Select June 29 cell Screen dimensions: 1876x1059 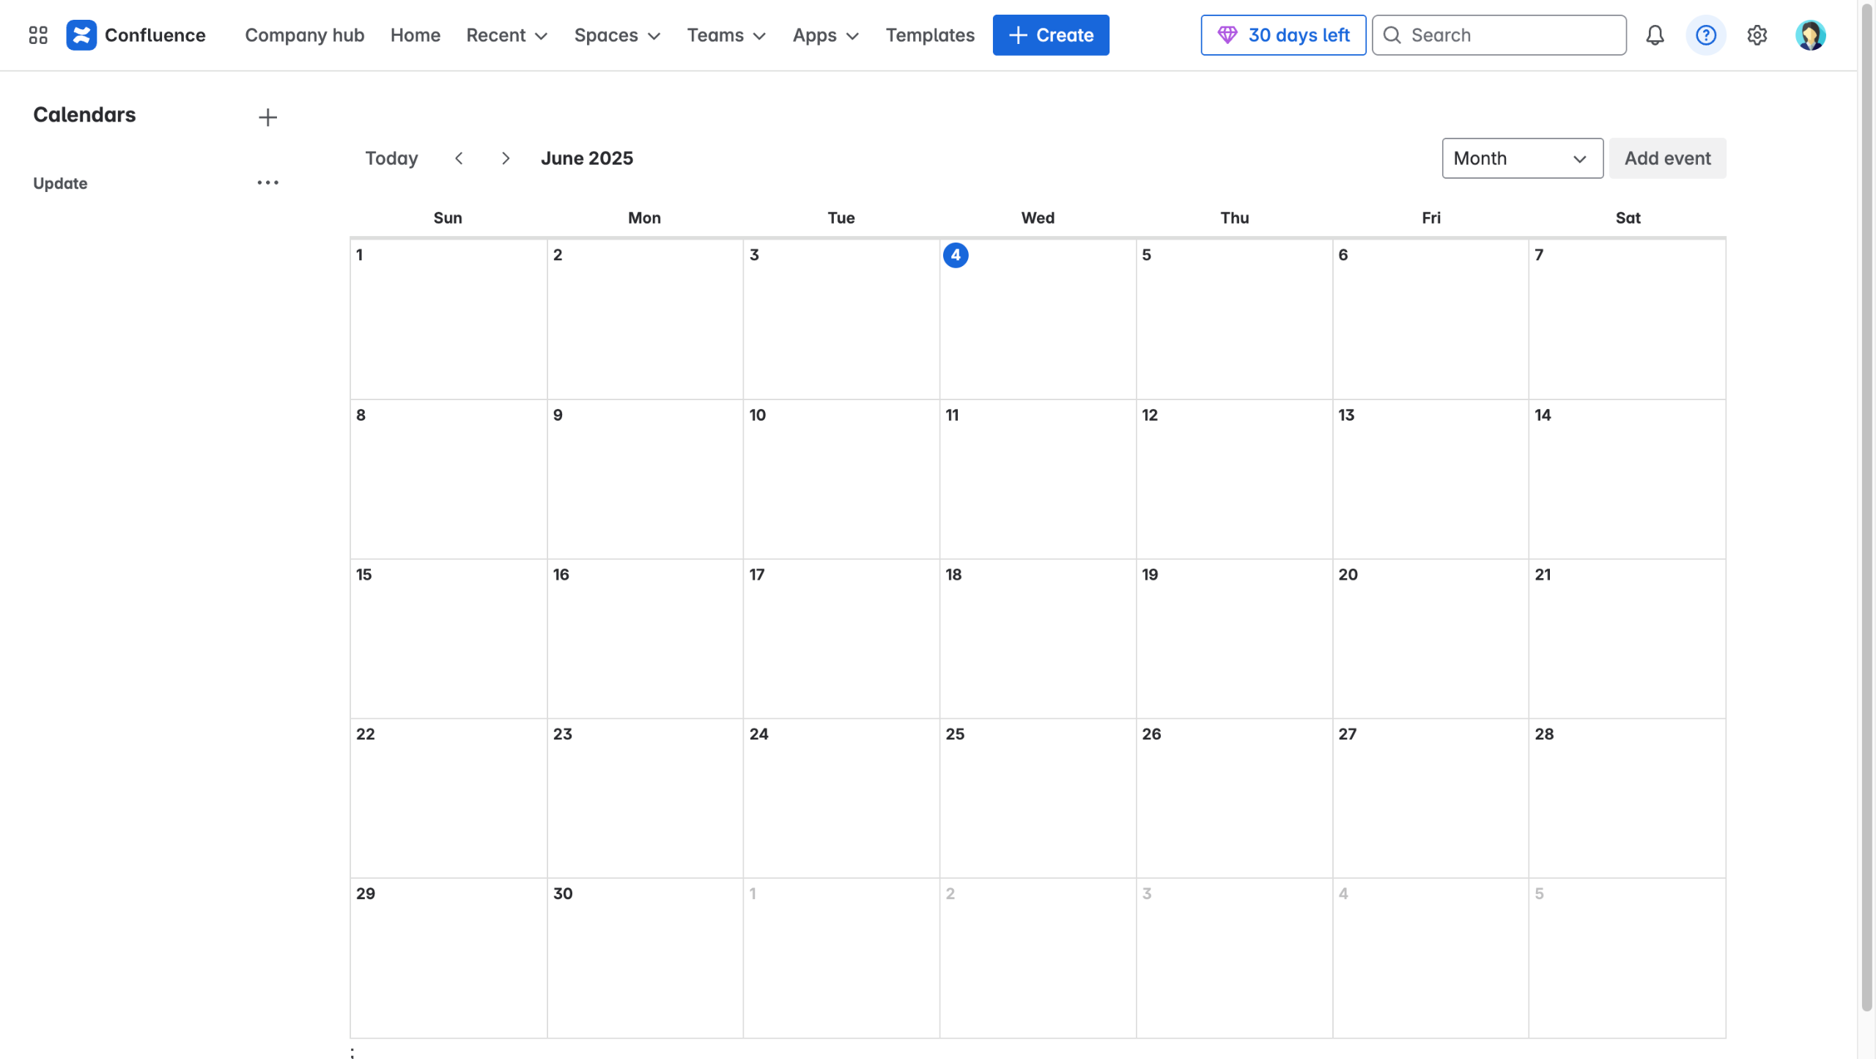point(448,958)
